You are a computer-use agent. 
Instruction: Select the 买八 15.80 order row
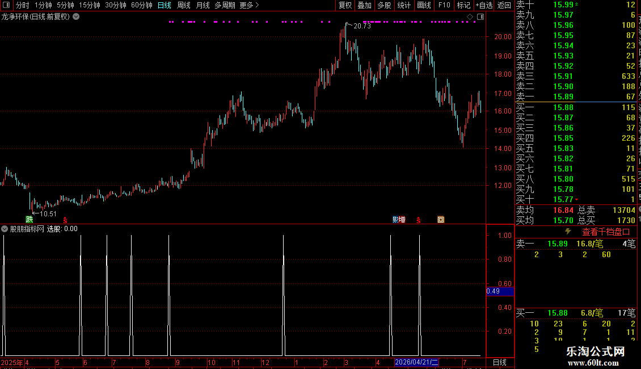[x=576, y=179]
